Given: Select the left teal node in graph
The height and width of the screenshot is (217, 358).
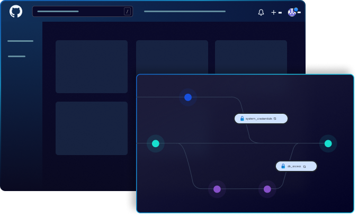Looking at the screenshot, I should pos(155,143).
